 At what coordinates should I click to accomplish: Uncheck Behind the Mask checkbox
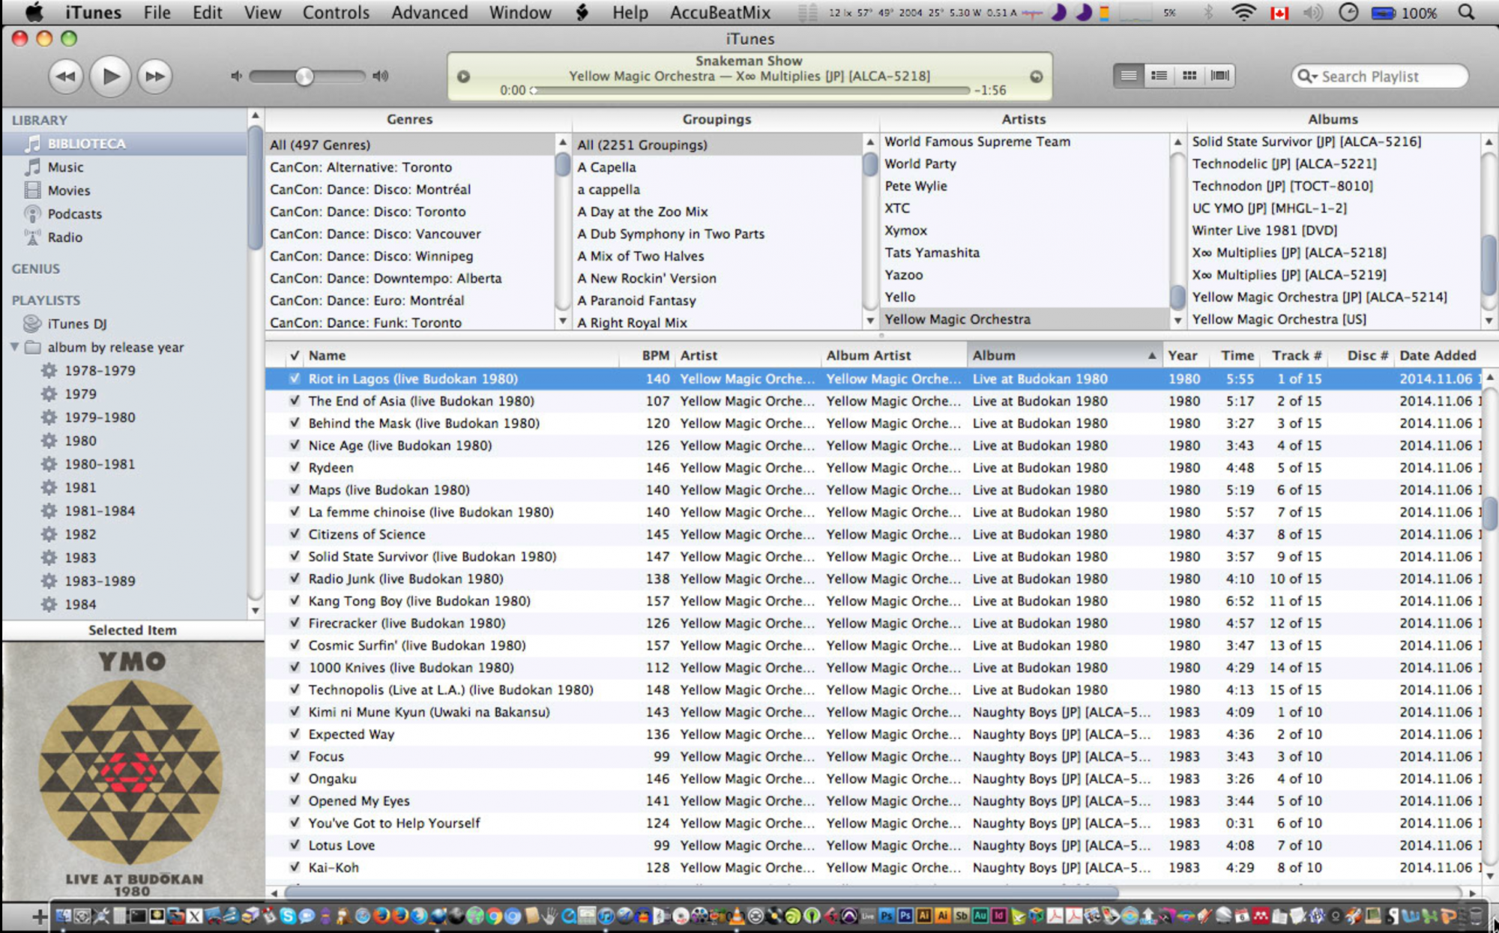[295, 423]
